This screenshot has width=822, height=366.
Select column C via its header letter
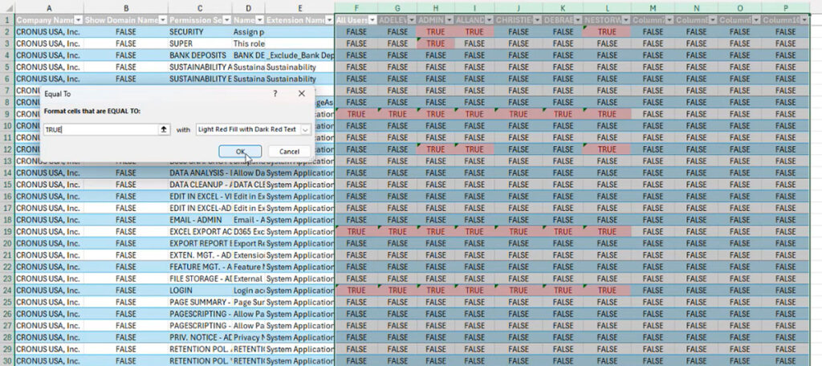(x=200, y=8)
